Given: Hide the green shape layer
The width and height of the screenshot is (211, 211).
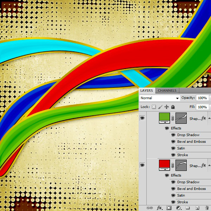Looking at the screenshot, I should tap(142, 118).
